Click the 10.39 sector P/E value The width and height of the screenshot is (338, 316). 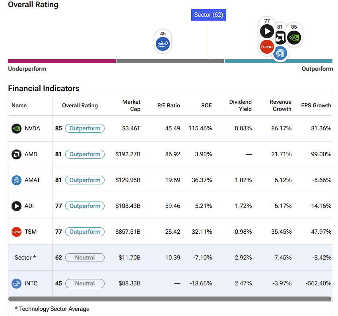click(x=173, y=258)
